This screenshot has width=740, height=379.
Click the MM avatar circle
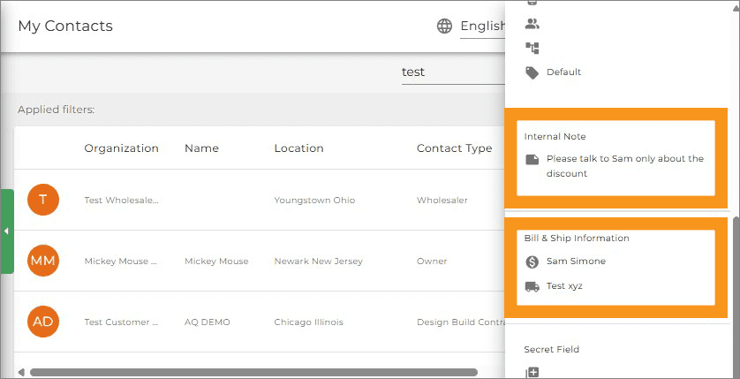pyautogui.click(x=43, y=261)
